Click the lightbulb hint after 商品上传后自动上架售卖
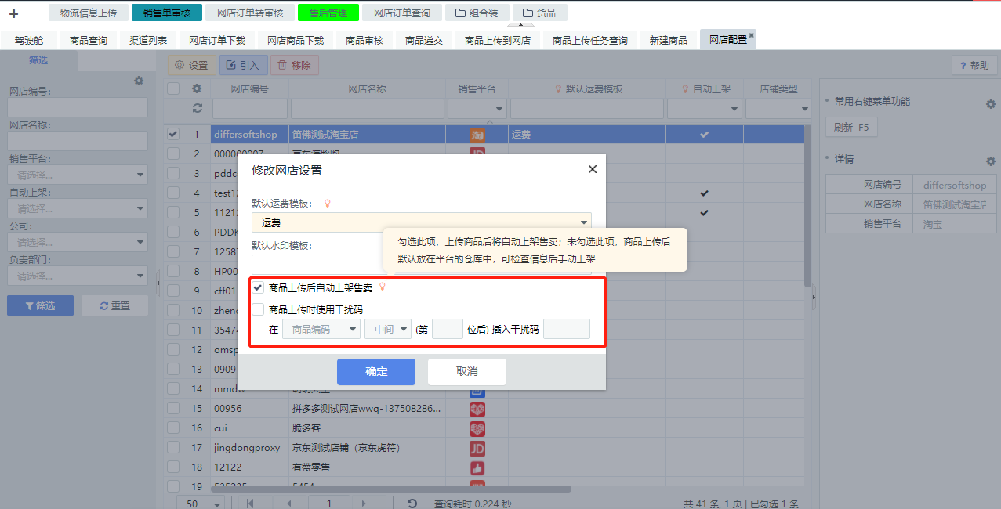This screenshot has height=509, width=1001. coord(383,287)
